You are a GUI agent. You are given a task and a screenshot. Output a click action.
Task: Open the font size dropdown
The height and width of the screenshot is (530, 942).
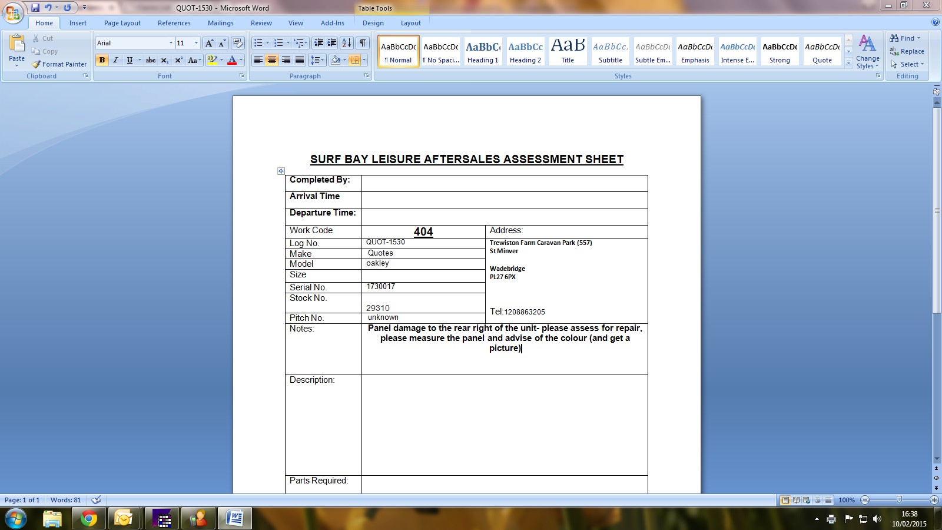point(196,43)
